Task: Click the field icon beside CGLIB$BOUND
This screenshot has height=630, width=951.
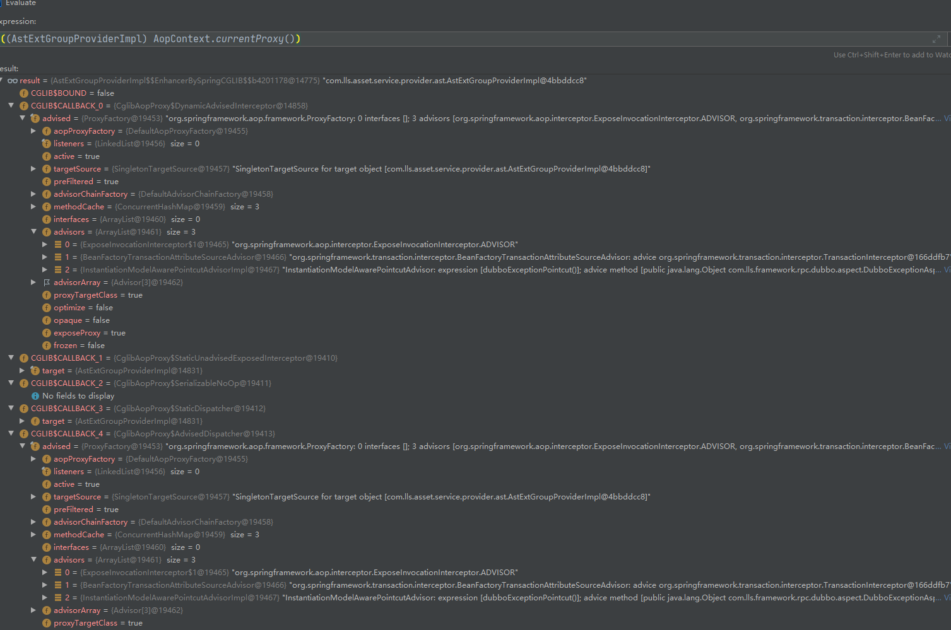Action: [23, 93]
